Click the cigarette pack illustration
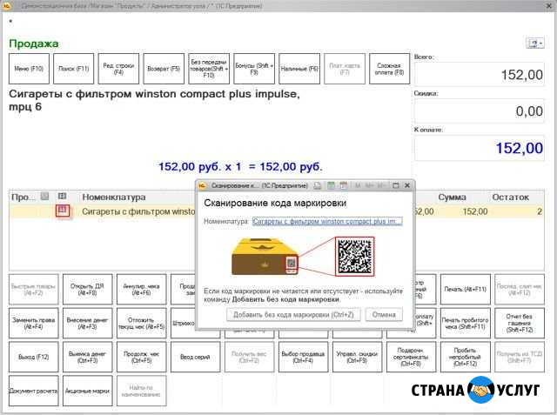Viewport: 557px width, 415px height. [x=265, y=257]
